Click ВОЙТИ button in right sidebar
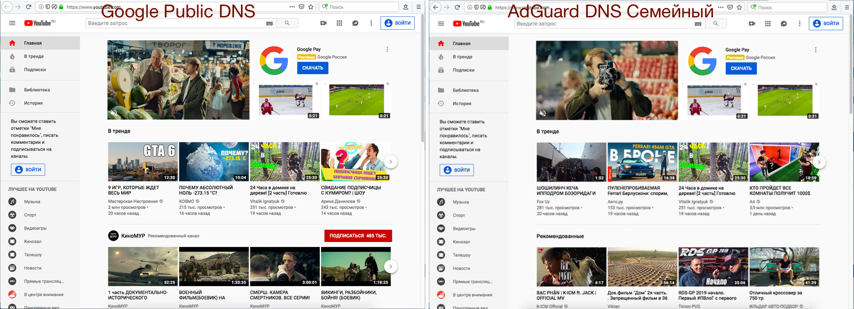 point(457,170)
